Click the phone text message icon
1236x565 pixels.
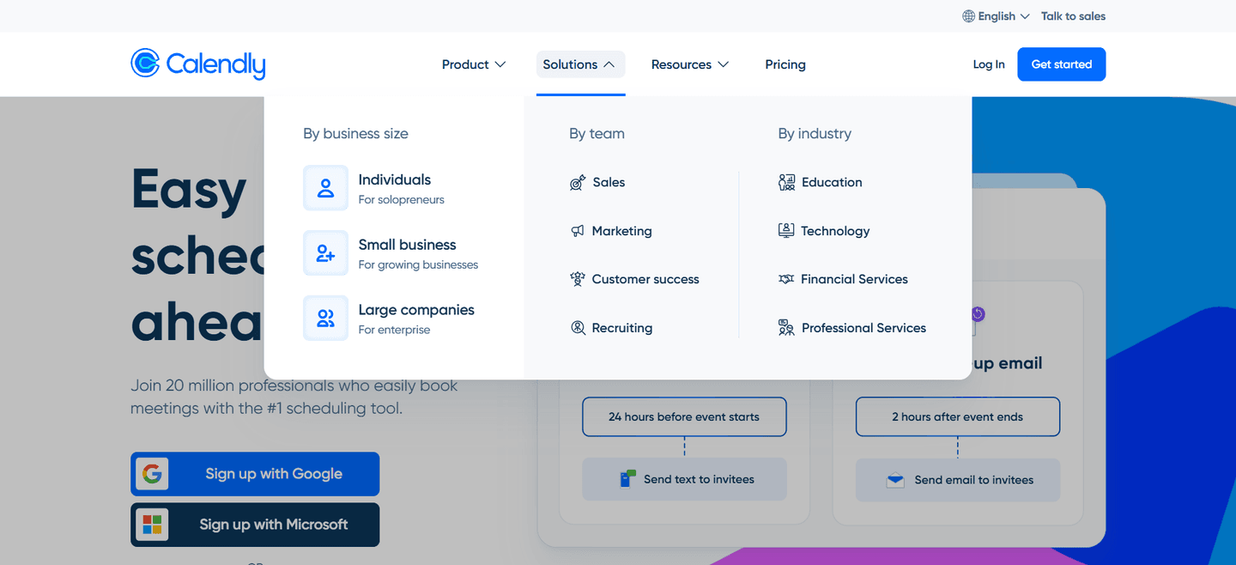(x=628, y=478)
